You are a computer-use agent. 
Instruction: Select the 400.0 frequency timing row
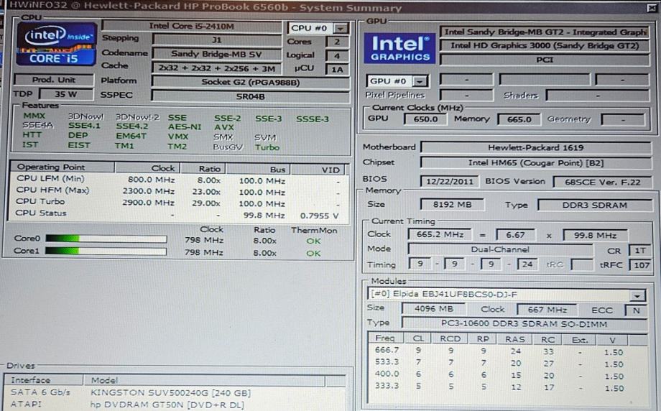[x=508, y=375]
